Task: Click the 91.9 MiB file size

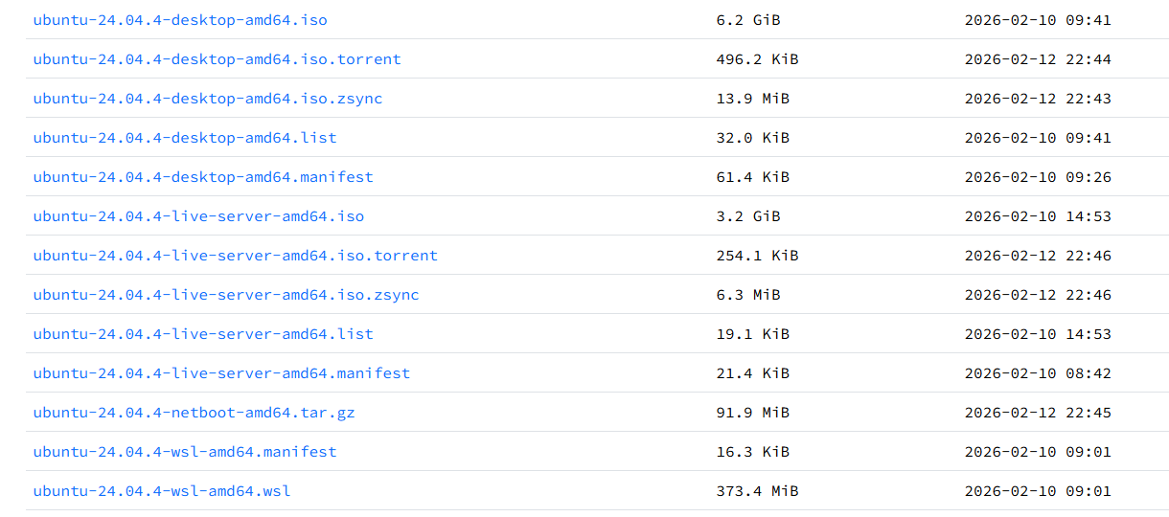Action: [753, 413]
